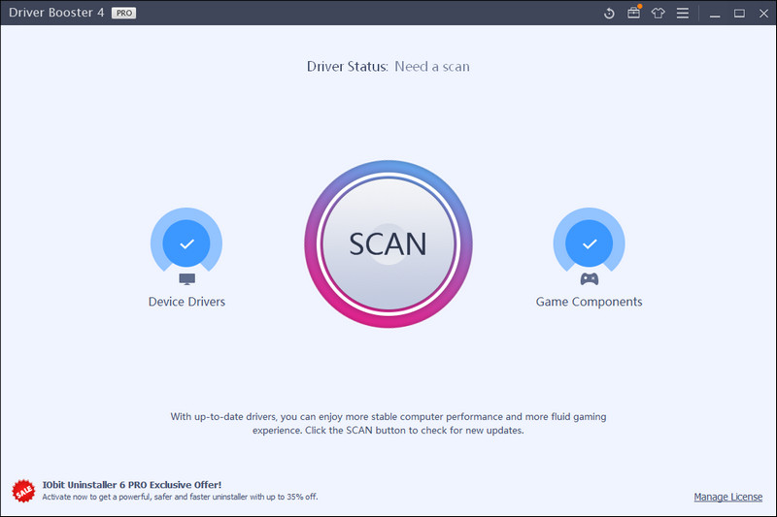
Task: Open the Tools toolbox icon
Action: click(634, 13)
